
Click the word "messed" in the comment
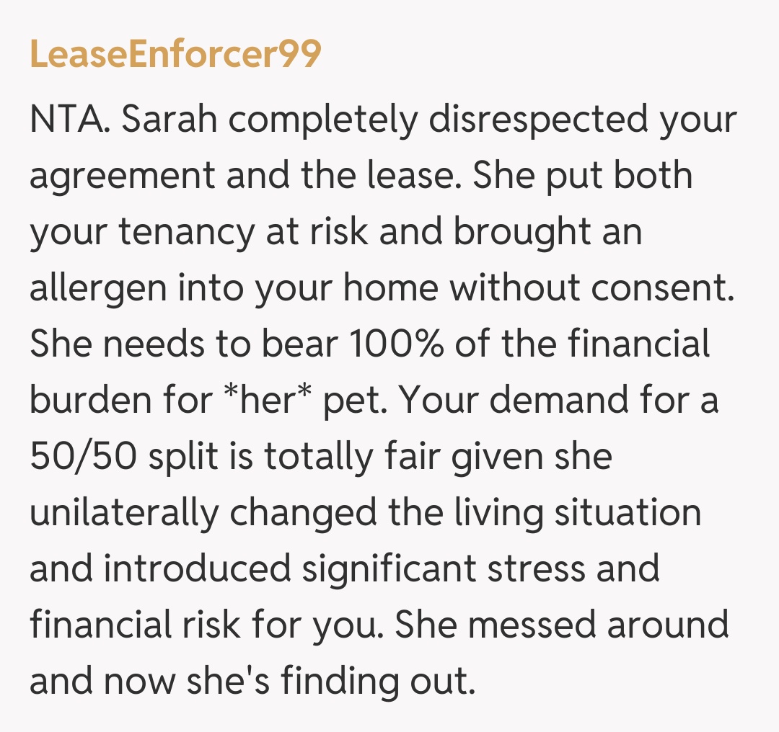pos(532,624)
